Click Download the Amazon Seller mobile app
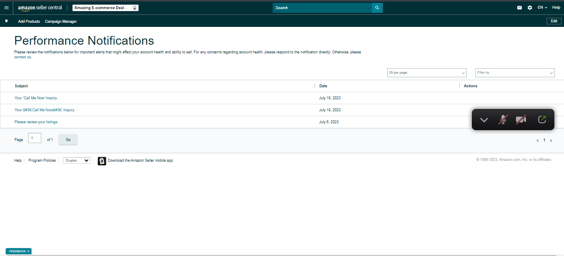The width and height of the screenshot is (564, 256). [140, 160]
